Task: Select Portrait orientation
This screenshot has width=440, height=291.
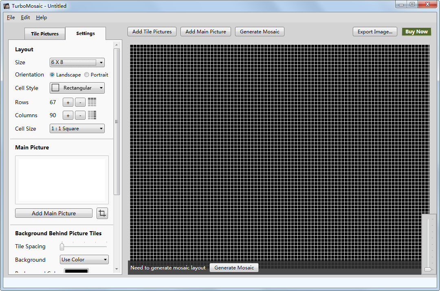Action: pyautogui.click(x=87, y=75)
